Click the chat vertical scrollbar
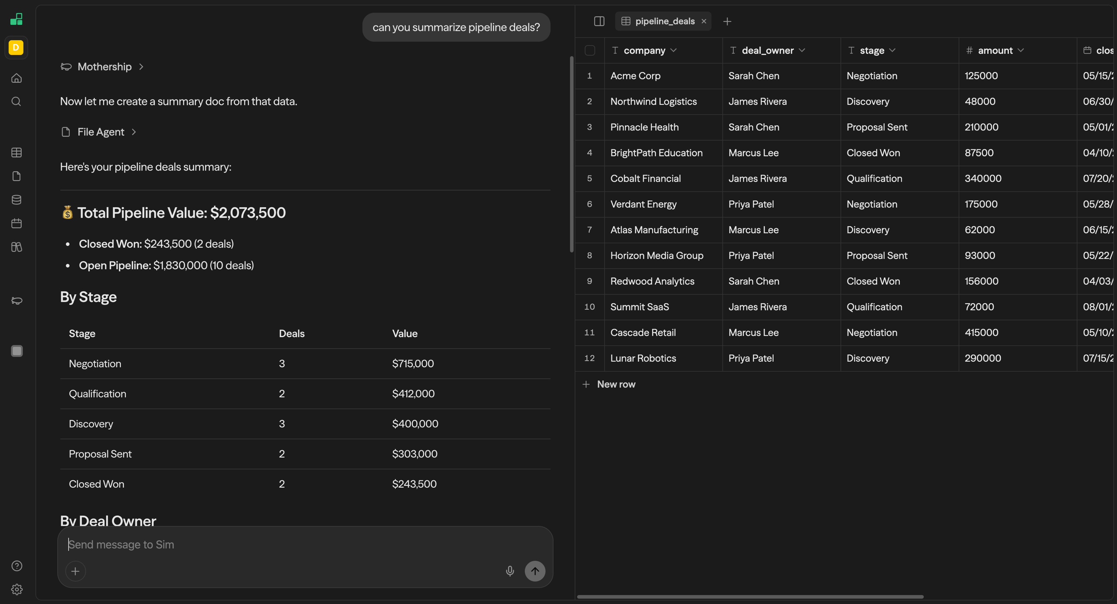The image size is (1117, 604). pyautogui.click(x=572, y=154)
